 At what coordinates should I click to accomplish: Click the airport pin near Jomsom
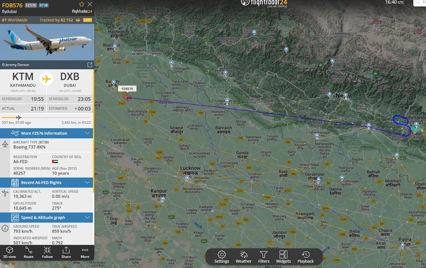[x=332, y=62]
